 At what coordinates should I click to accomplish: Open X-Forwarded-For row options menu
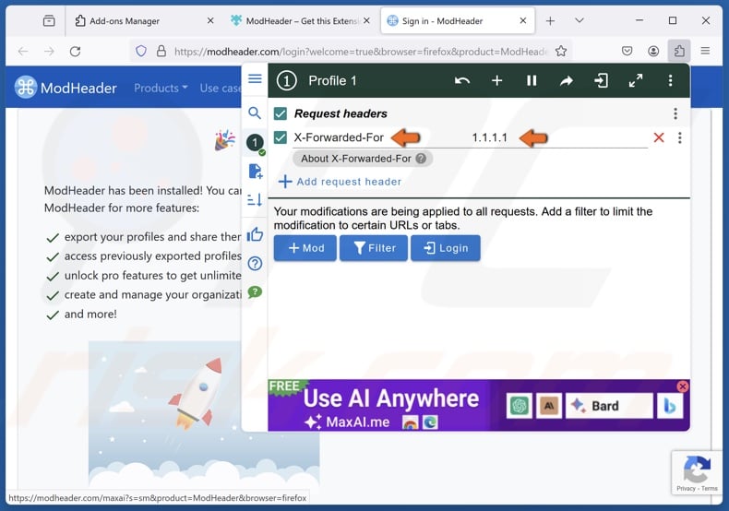click(x=680, y=137)
